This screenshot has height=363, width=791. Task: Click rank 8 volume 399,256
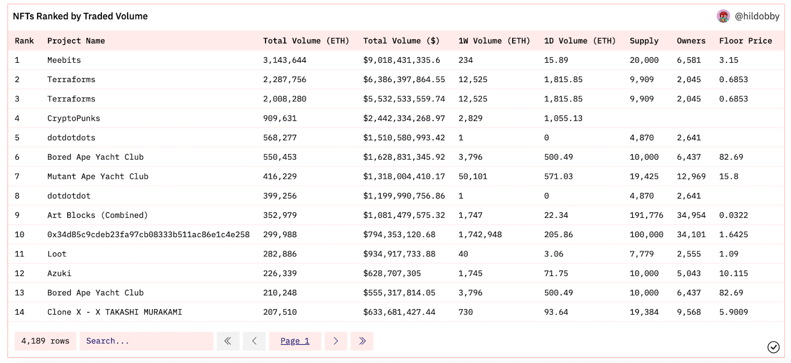(280, 196)
